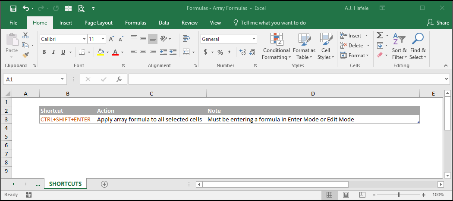The image size is (453, 201).
Task: Apply Percent Style format
Action: 220,52
